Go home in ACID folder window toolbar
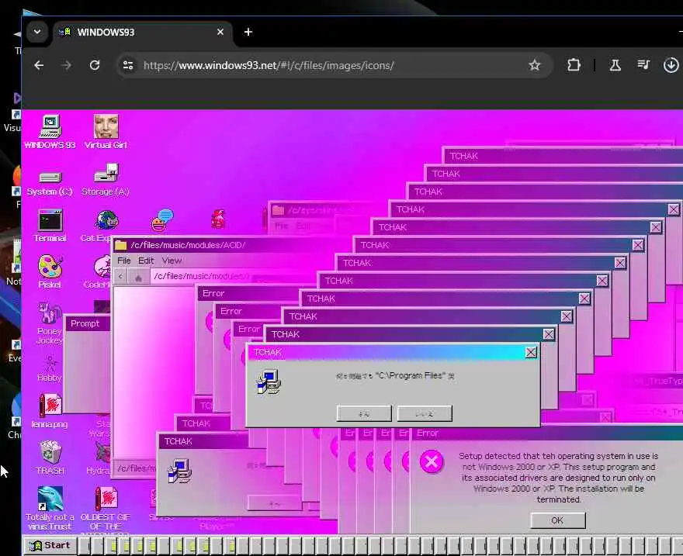 [138, 277]
